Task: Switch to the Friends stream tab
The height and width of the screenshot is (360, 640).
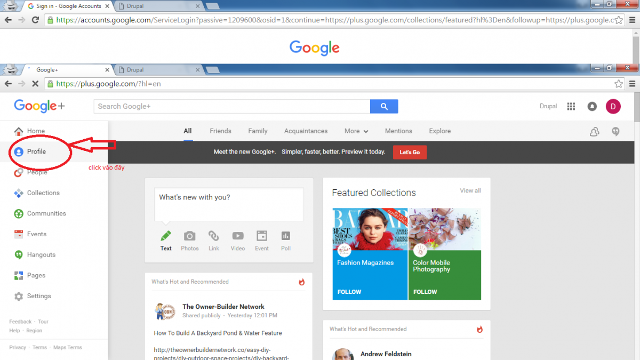Action: coord(220,131)
